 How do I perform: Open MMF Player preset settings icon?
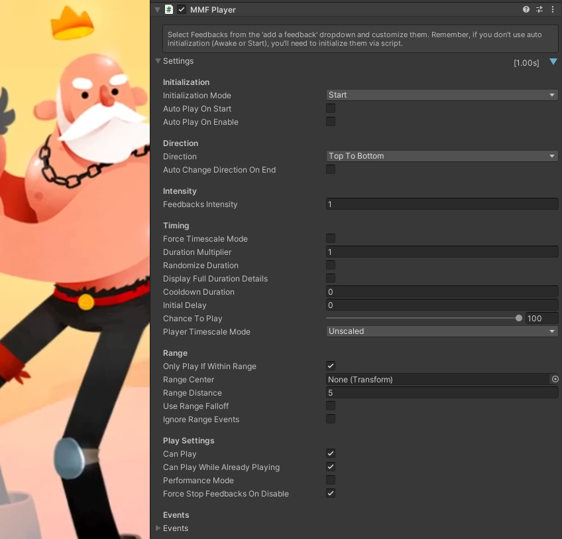coord(539,10)
